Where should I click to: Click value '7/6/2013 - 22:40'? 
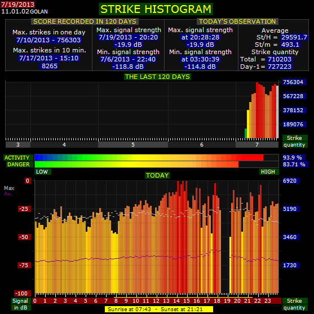pos(128,59)
